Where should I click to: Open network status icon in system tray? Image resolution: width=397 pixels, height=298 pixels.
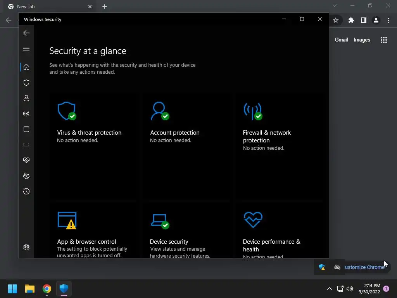point(340,289)
